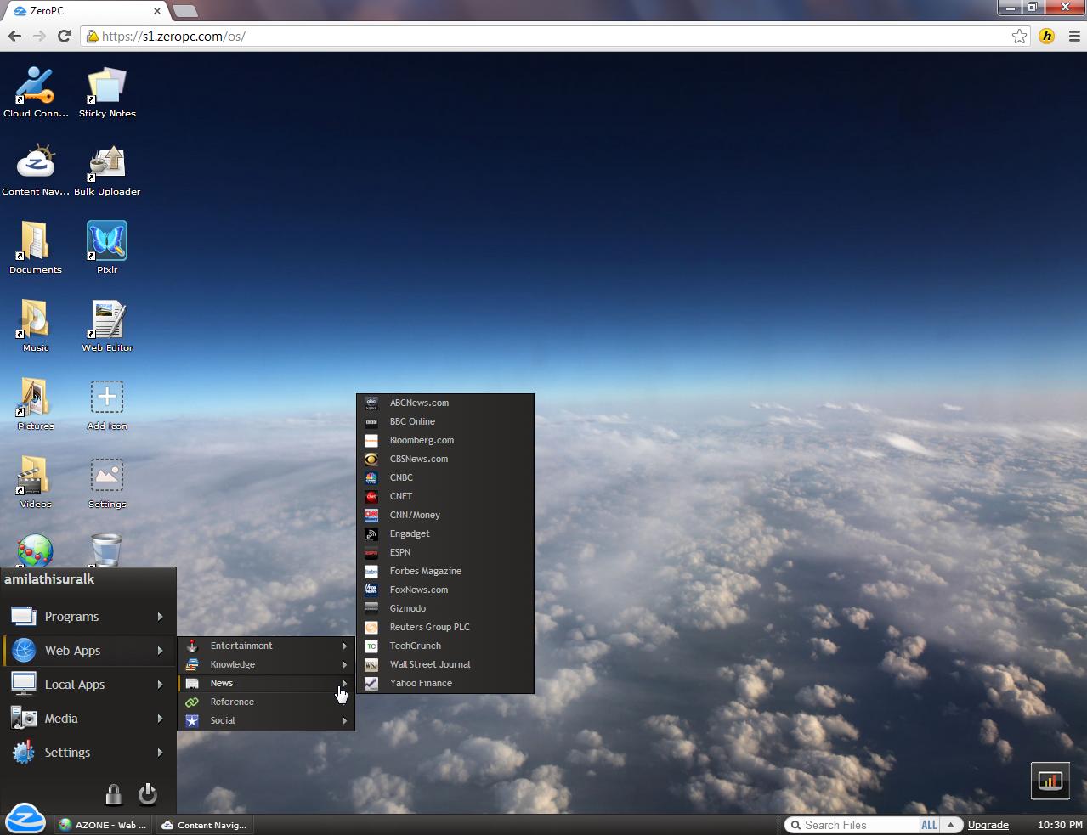Viewport: 1087px width, 835px height.
Task: Click the Upgrade link
Action: tap(988, 825)
